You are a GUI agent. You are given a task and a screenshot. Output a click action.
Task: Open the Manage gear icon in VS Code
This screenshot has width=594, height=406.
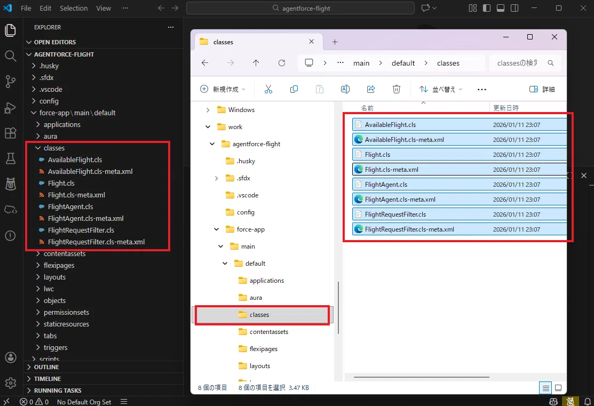(x=10, y=383)
